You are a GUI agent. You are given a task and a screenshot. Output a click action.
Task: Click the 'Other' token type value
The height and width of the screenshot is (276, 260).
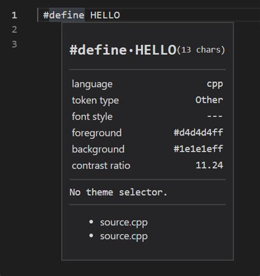(209, 100)
